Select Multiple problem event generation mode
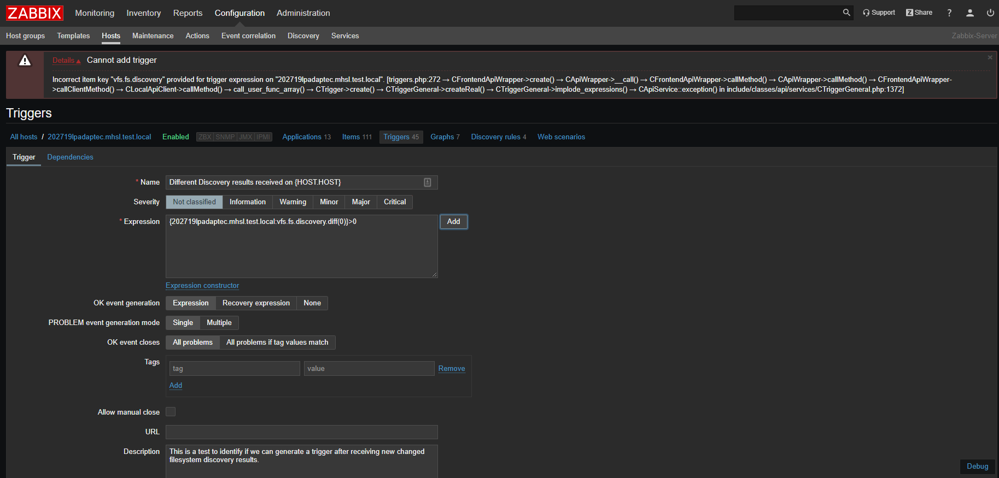The height and width of the screenshot is (478, 999). click(x=219, y=323)
